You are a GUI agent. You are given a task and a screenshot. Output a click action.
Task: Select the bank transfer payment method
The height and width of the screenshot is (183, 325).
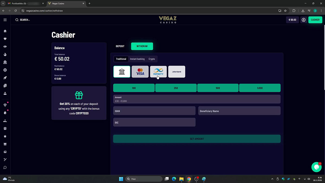pyautogui.click(x=122, y=72)
